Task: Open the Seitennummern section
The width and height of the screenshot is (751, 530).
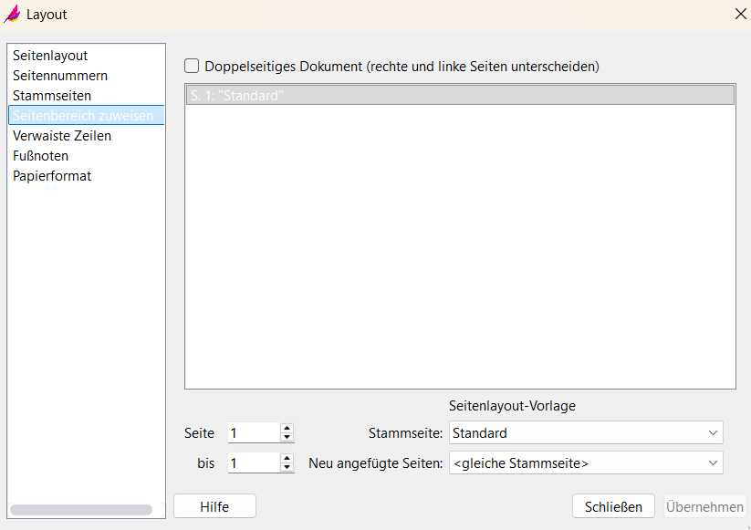Action: tap(60, 76)
